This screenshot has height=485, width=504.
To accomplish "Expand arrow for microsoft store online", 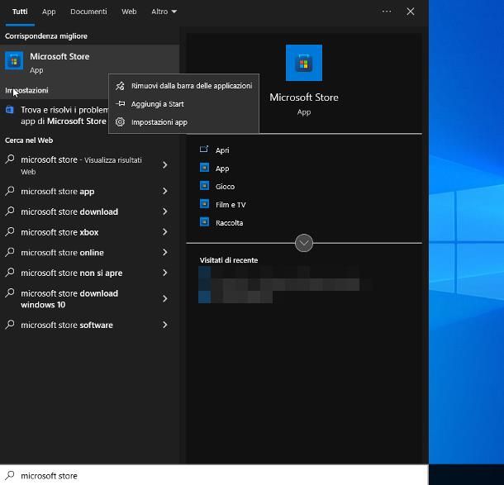I will [x=165, y=252].
